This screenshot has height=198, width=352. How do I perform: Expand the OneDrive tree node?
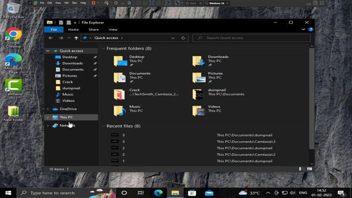[48, 109]
